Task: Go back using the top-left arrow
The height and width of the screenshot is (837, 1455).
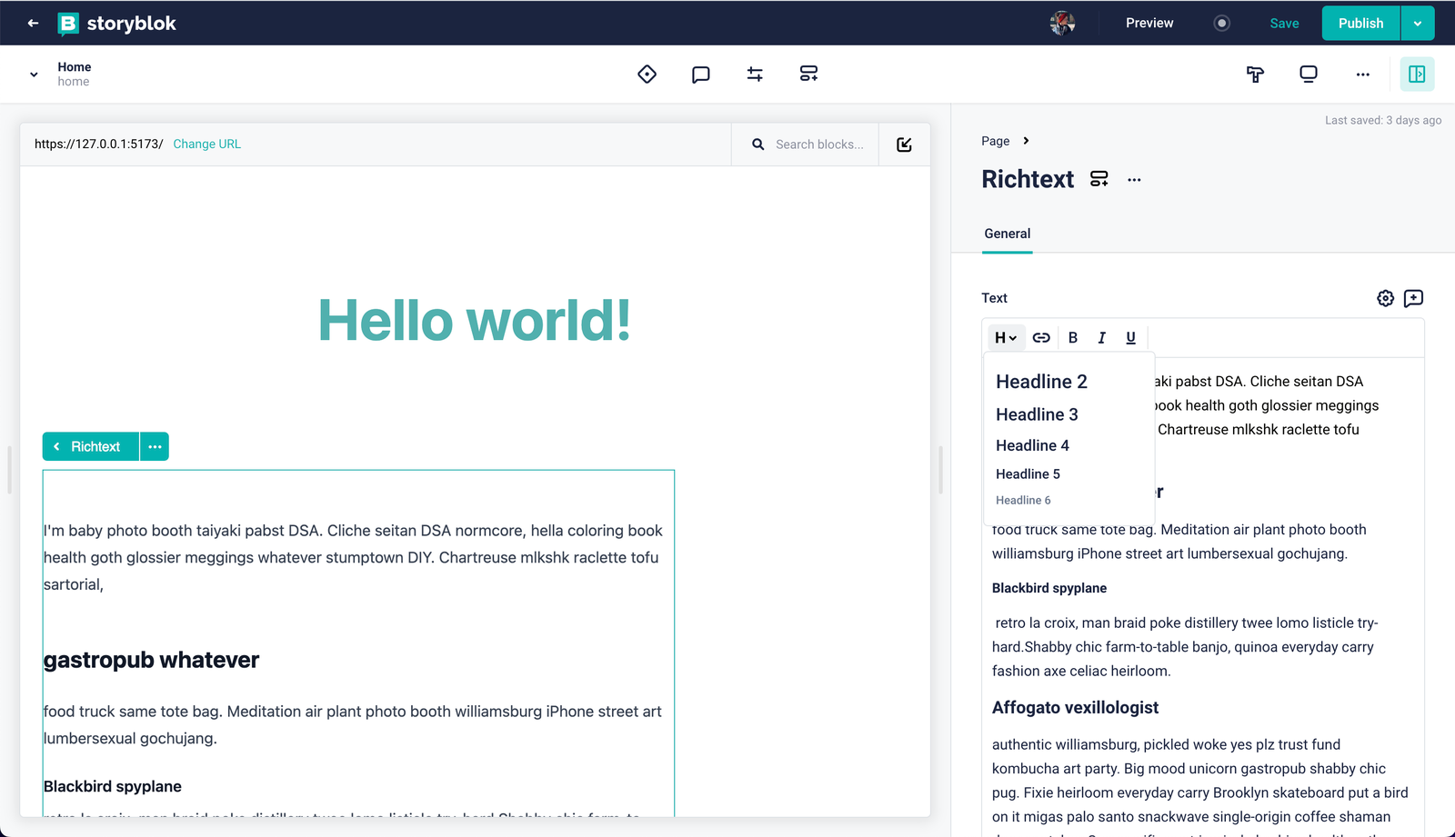Action: 33,23
